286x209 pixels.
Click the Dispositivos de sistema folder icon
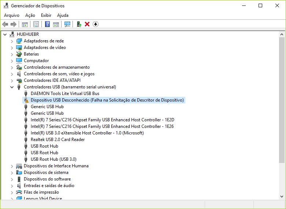click(19, 172)
